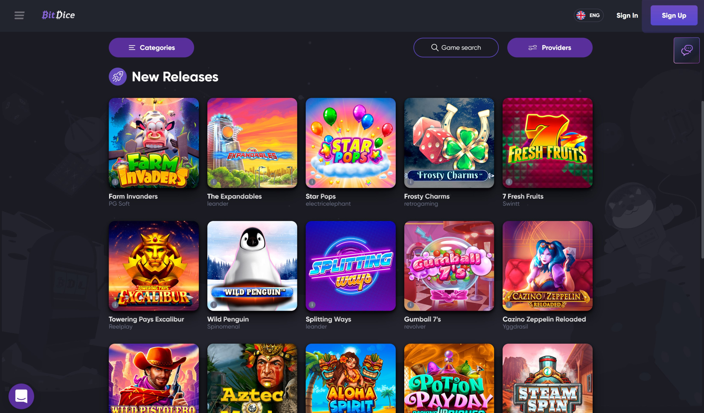704x413 pixels.
Task: Expand the Categories menu
Action: 152,48
